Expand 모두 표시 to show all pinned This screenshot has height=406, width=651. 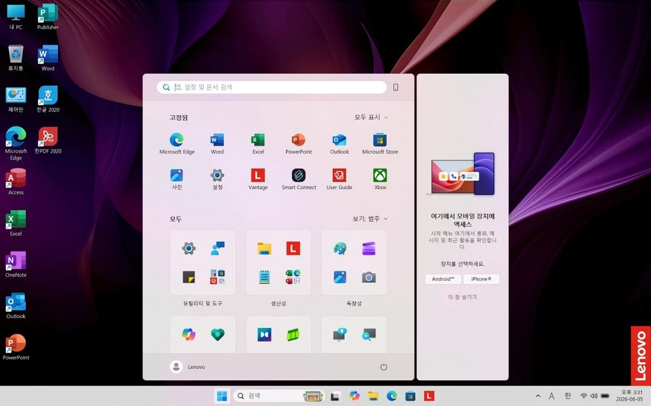371,117
